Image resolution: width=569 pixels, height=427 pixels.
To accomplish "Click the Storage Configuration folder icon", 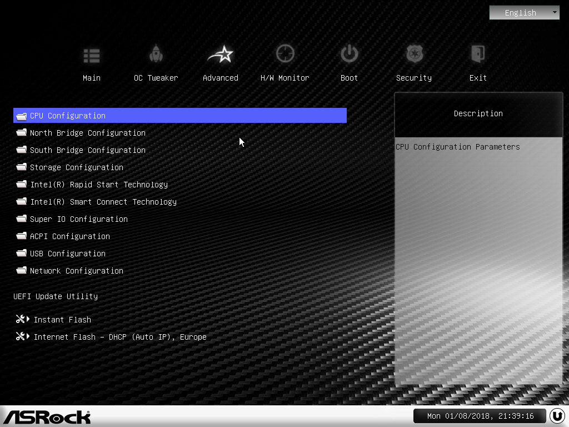I will pyautogui.click(x=22, y=167).
